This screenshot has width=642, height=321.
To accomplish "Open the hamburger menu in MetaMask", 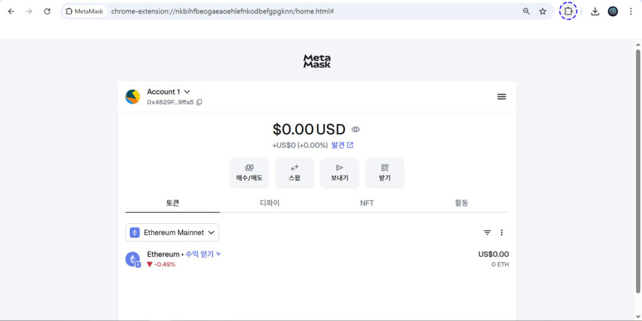I will pos(502,97).
